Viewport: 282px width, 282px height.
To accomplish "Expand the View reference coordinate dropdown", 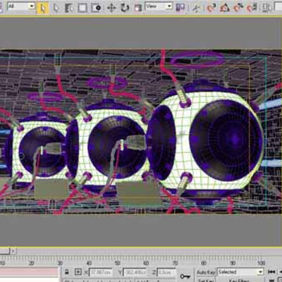I will point(159,6).
